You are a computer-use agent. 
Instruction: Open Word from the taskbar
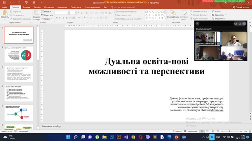184,137
